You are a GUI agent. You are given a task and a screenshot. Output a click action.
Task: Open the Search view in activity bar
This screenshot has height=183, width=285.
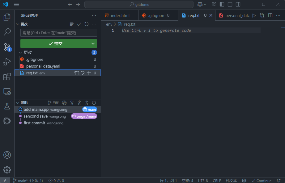pos(7,32)
